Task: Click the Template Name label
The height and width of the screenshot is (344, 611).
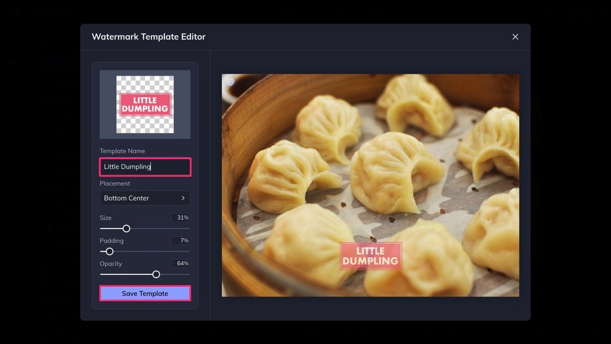Action: pos(122,151)
